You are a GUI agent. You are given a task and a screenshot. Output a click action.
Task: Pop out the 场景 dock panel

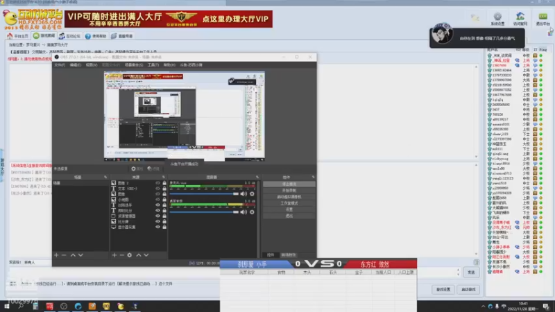(105, 177)
